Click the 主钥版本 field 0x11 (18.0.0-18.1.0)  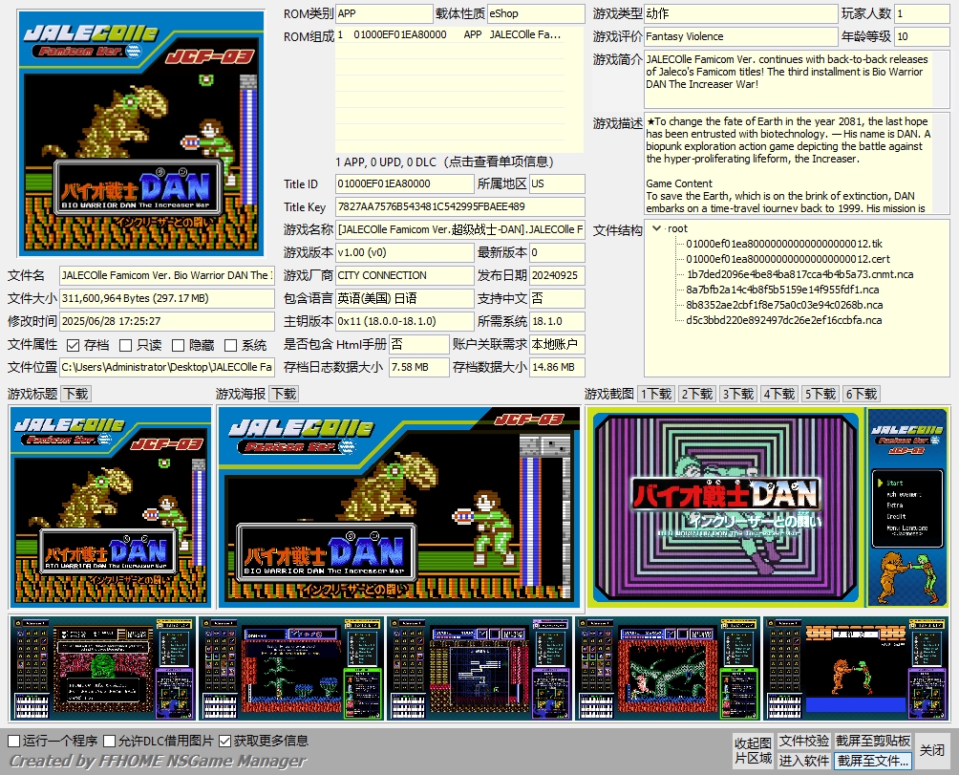[x=404, y=321]
